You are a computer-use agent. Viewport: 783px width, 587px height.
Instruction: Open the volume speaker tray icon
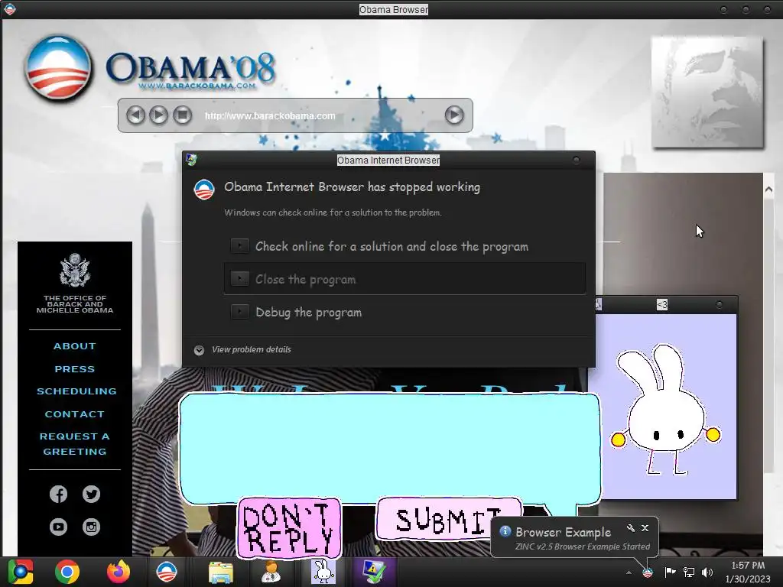pos(707,572)
